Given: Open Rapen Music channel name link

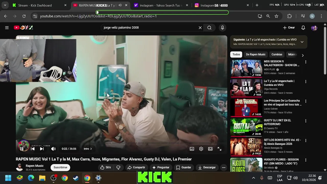Looking at the screenshot, I should tap(34, 166).
